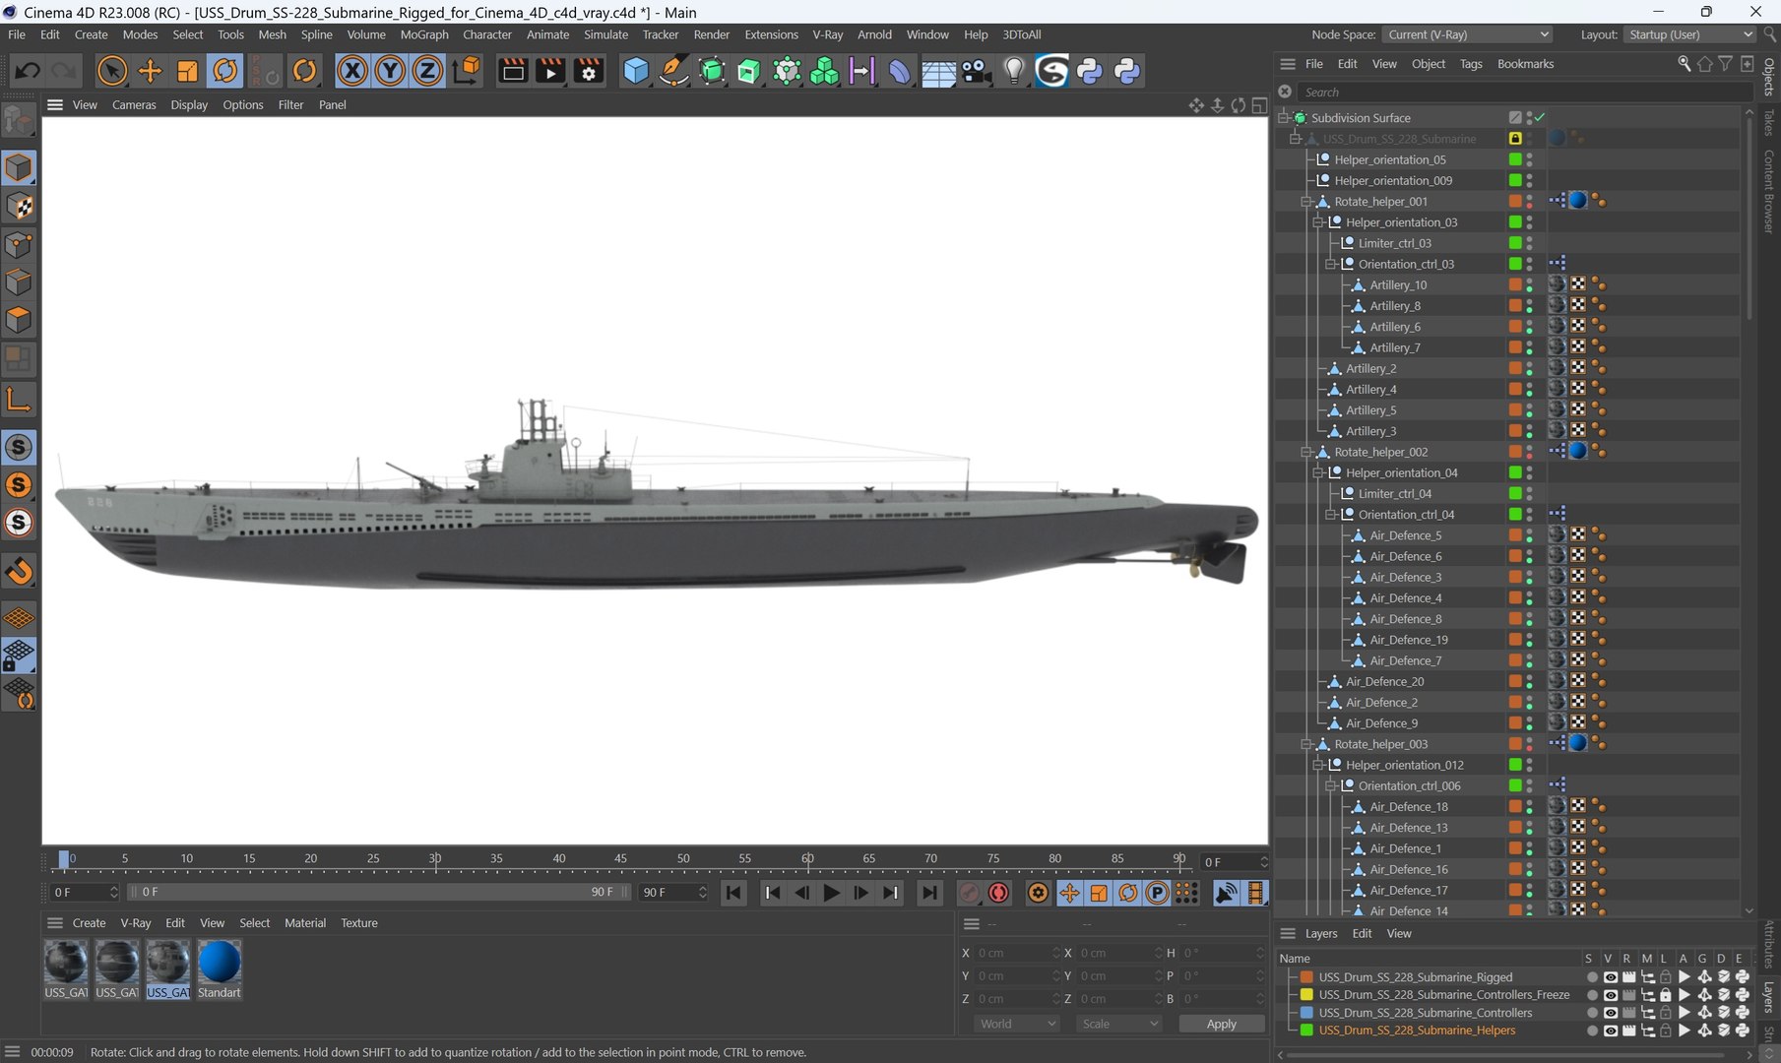Open the Render menu
Screen dimensions: 1781x1063
click(x=711, y=34)
